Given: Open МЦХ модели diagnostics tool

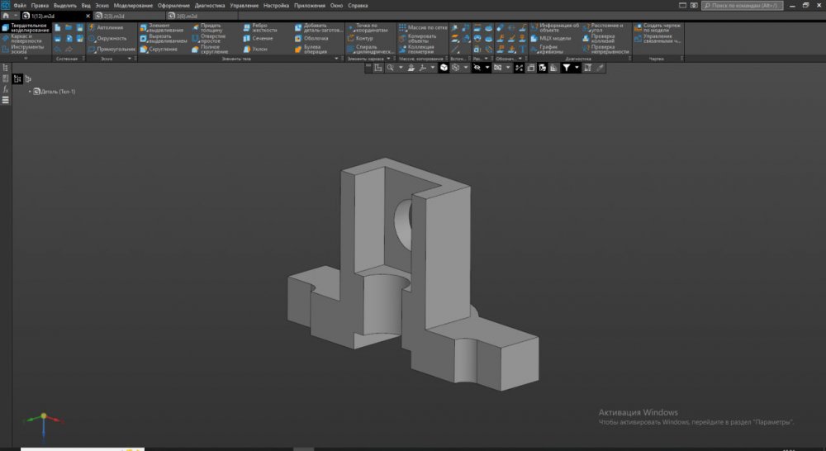Looking at the screenshot, I should pos(554,38).
